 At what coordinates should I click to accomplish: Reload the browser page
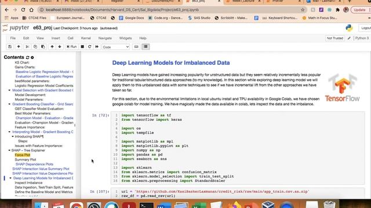coord(23,10)
